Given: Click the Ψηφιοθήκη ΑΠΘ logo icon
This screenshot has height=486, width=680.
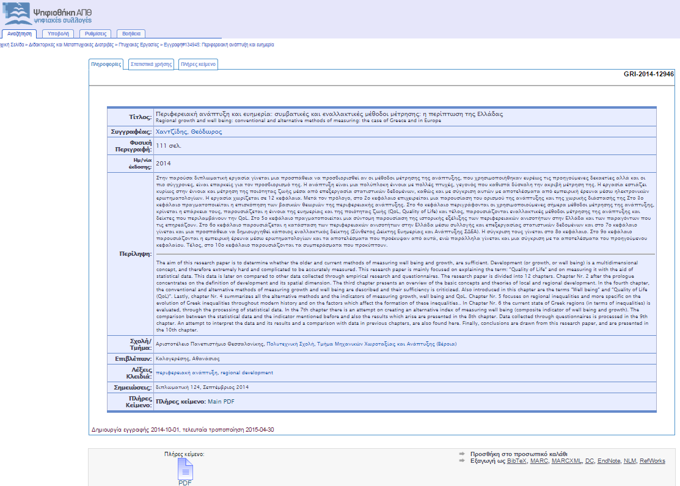Looking at the screenshot, I should click(17, 13).
